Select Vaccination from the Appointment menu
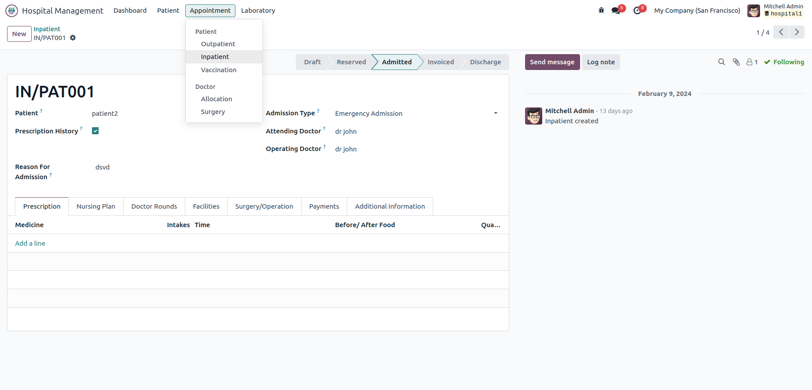The image size is (812, 390). click(218, 70)
